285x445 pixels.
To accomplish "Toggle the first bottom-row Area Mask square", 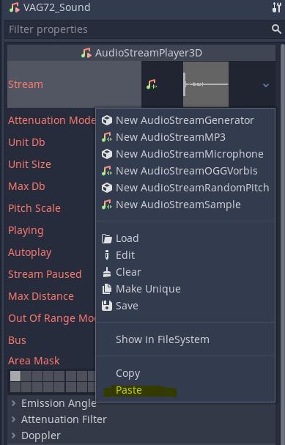I will tap(15, 387).
